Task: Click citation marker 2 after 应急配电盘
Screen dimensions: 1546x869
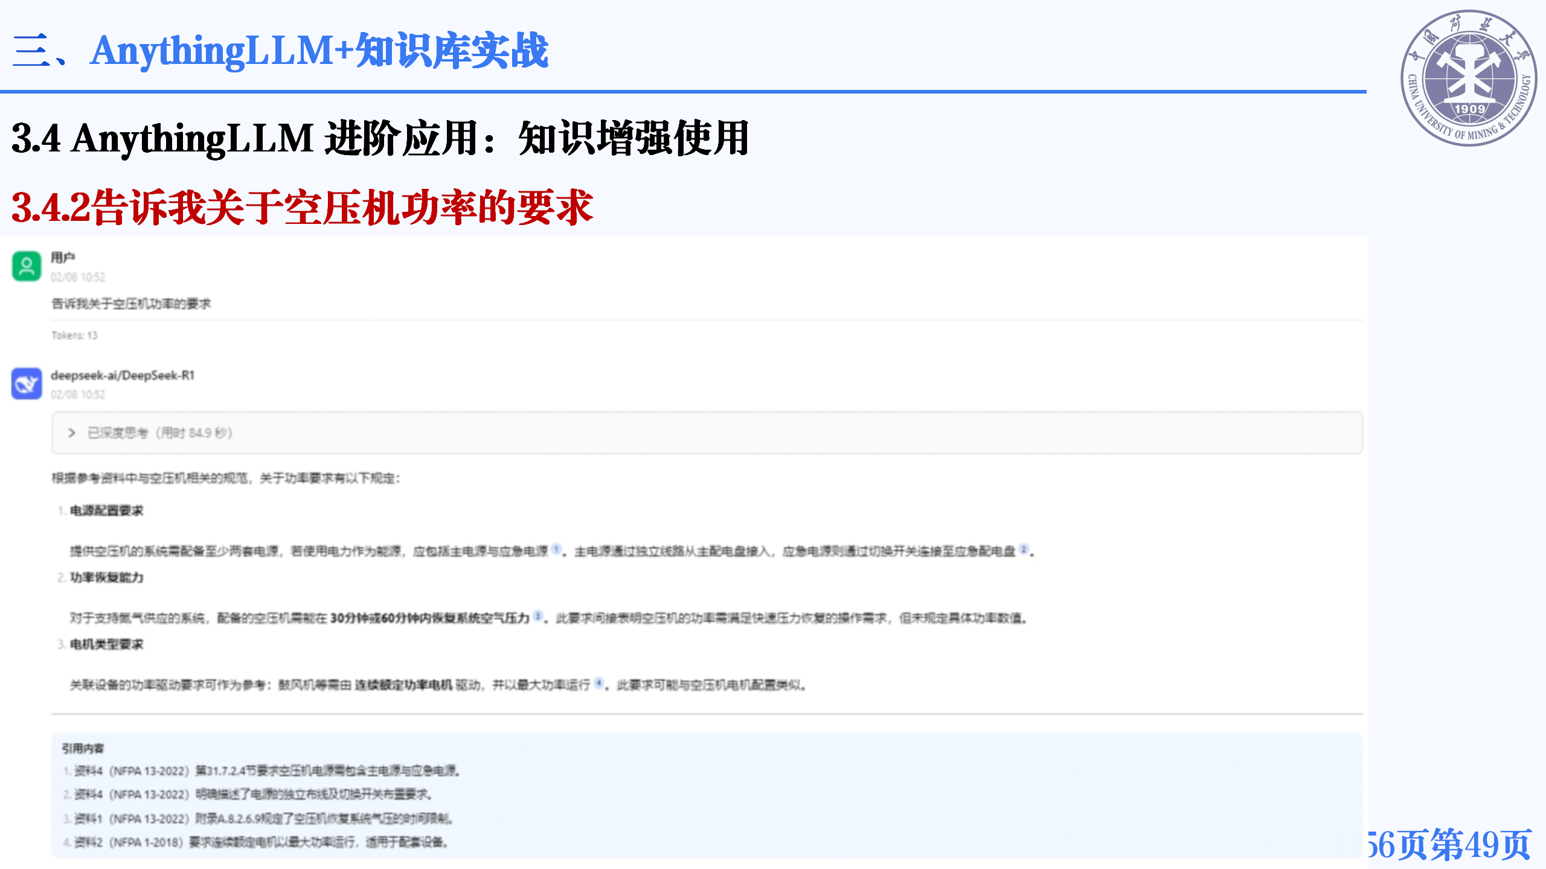Action: tap(1024, 549)
